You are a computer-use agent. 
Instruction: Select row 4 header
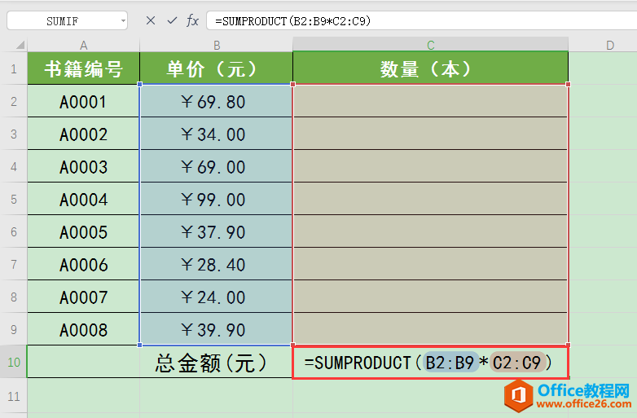[x=13, y=166]
